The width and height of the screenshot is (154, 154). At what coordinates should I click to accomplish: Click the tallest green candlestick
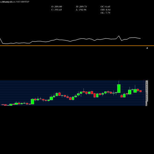(119, 88)
